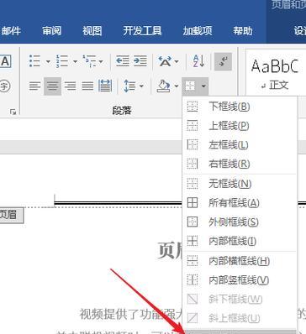Toggle center alignment
Image resolution: width=306 pixels, height=334 pixels.
52,86
